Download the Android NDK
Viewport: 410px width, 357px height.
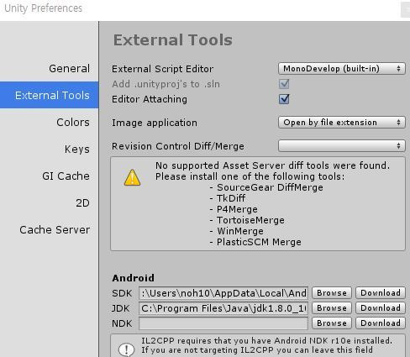381,323
